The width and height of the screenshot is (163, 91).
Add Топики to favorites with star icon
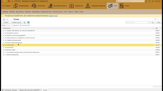point(11,19)
